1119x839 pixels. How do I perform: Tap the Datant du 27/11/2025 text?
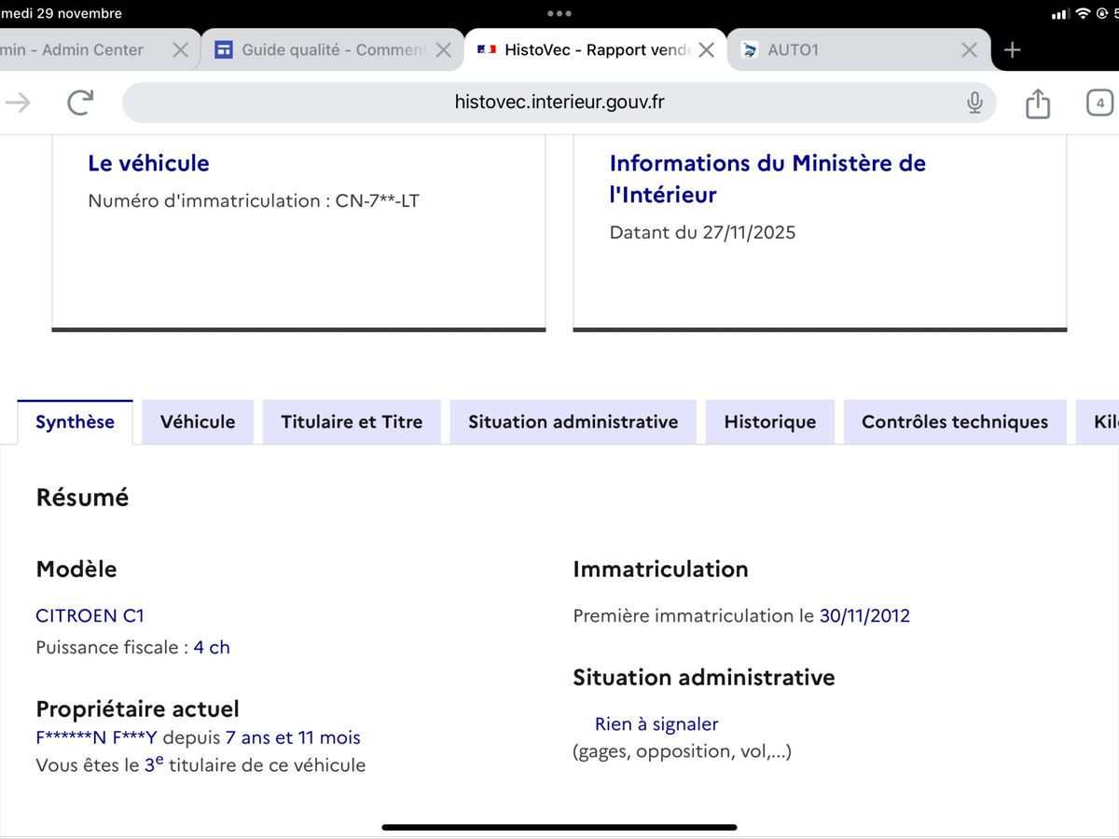tap(702, 232)
